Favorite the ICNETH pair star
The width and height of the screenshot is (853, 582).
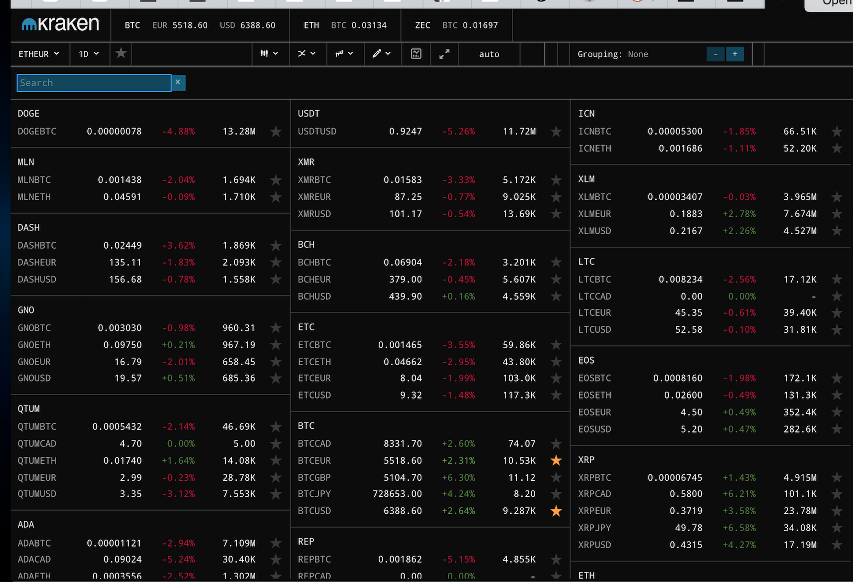837,148
